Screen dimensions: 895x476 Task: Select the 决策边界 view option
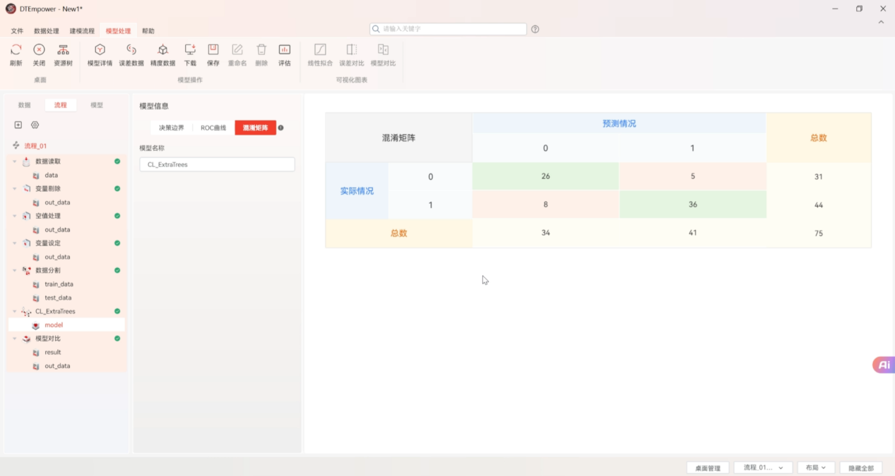click(172, 128)
